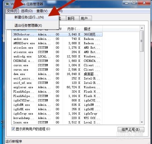Image resolution: width=152 pixels, height=144 pixels.
Task: Click the scroll up arrow of process list
Action: (142, 28)
